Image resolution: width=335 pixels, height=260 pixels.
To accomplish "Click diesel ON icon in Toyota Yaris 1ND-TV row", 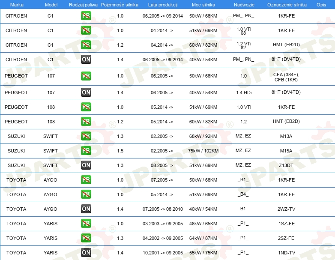I will tap(86, 253).
